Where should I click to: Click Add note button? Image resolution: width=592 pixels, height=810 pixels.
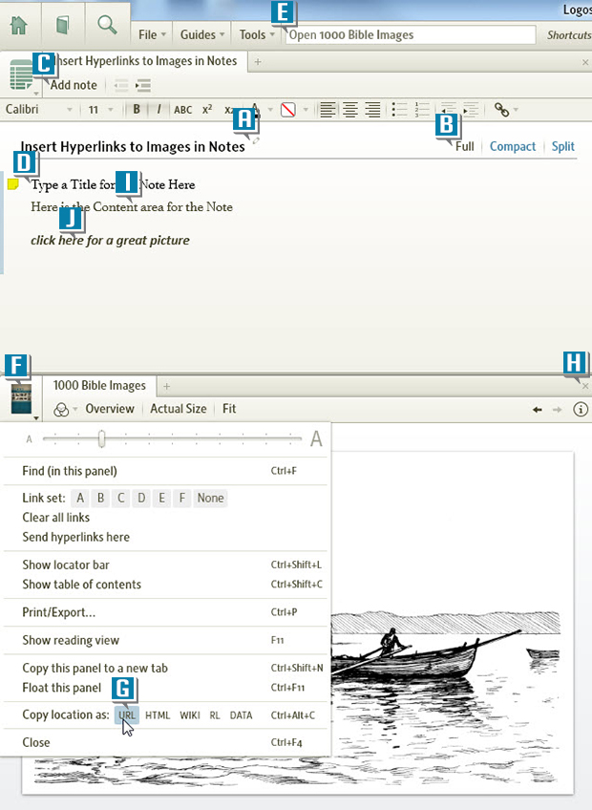(74, 85)
